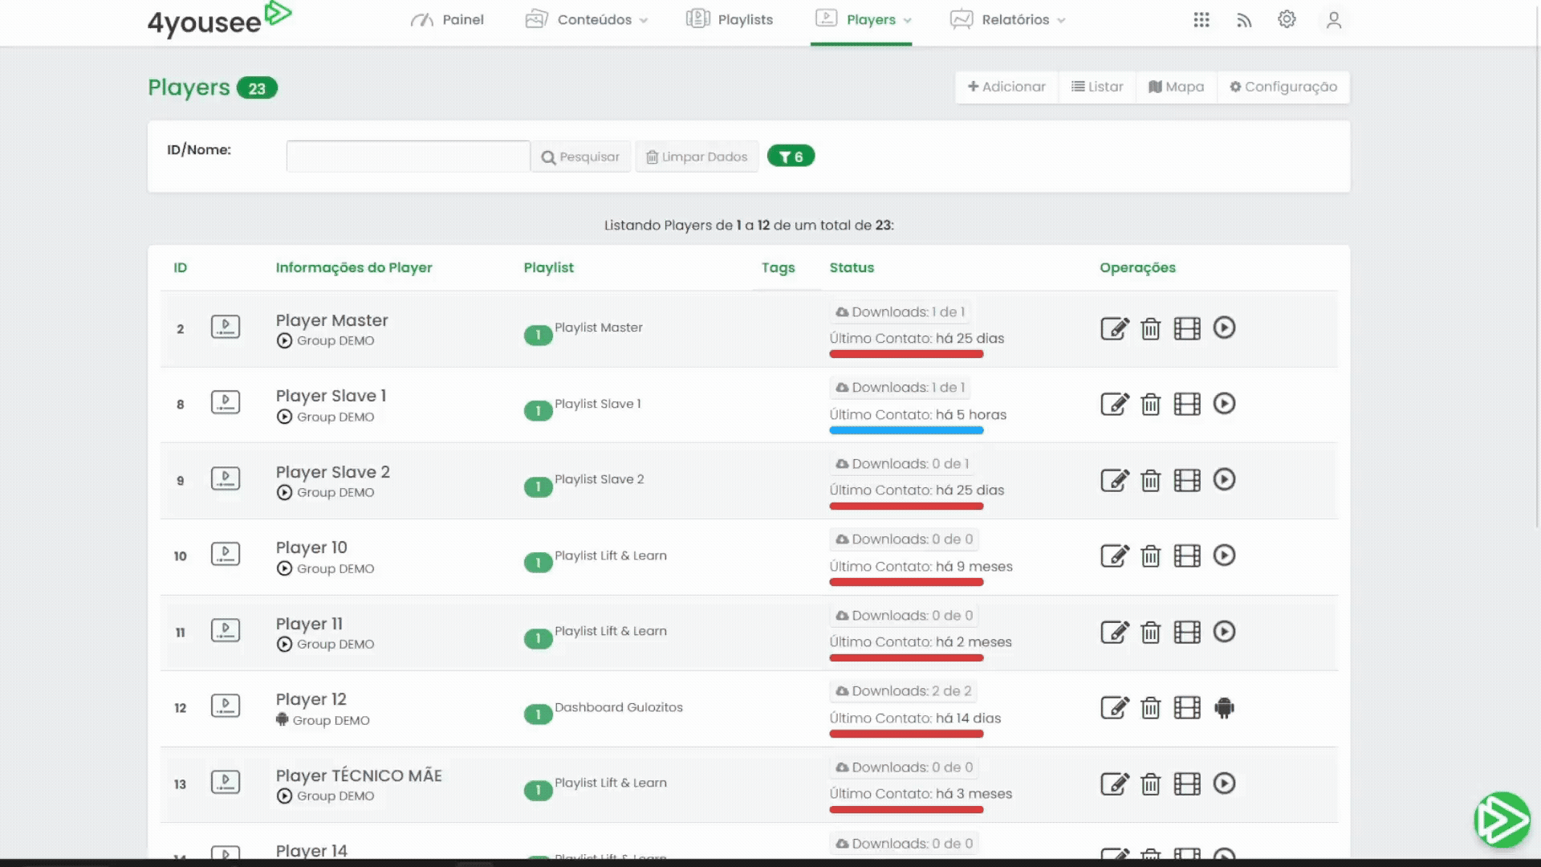1541x867 pixels.
Task: Click floating 4yousee help button
Action: pos(1502,820)
